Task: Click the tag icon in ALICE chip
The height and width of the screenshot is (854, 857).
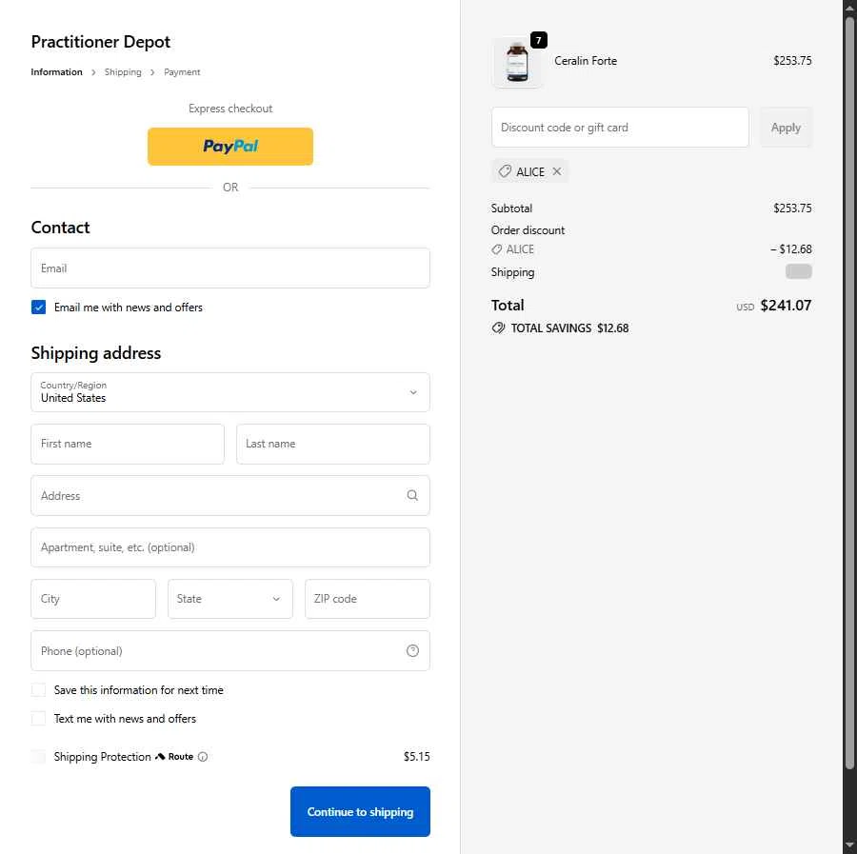Action: point(505,171)
